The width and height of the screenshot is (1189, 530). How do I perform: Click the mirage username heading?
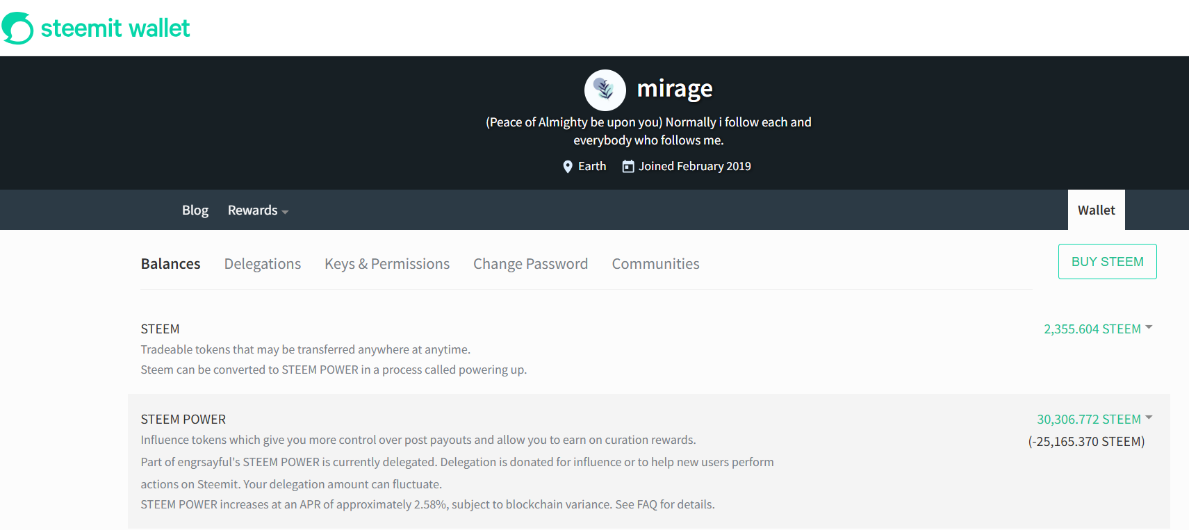pos(675,89)
